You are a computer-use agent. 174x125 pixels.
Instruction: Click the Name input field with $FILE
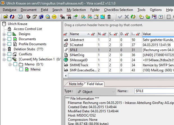point(154,91)
